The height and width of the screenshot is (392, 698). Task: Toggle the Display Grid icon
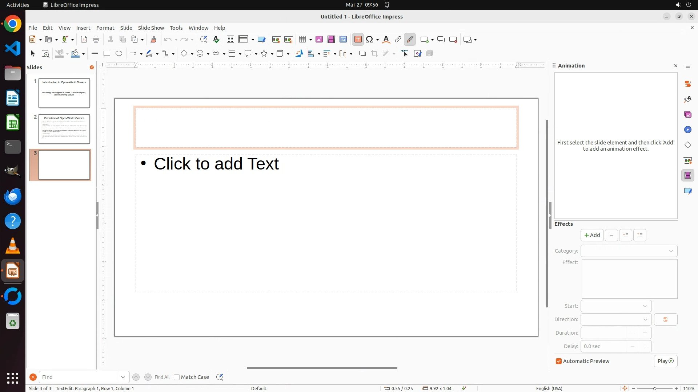coord(230,40)
